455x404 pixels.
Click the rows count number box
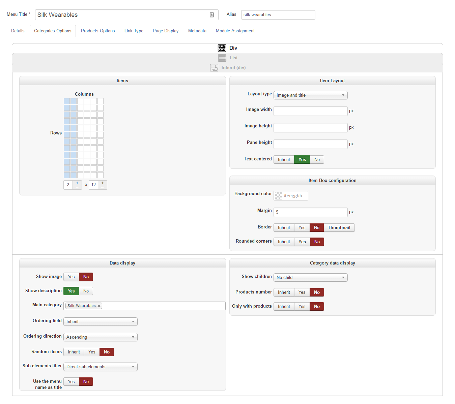click(x=93, y=185)
